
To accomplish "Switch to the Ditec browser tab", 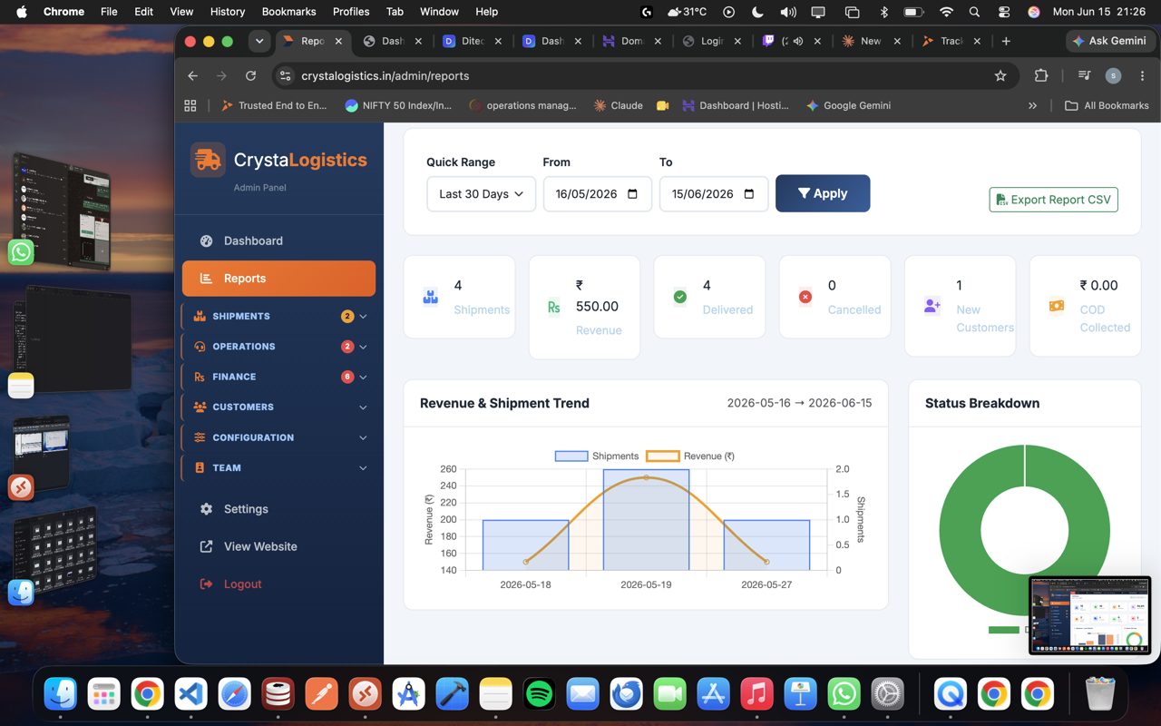I will (x=473, y=41).
